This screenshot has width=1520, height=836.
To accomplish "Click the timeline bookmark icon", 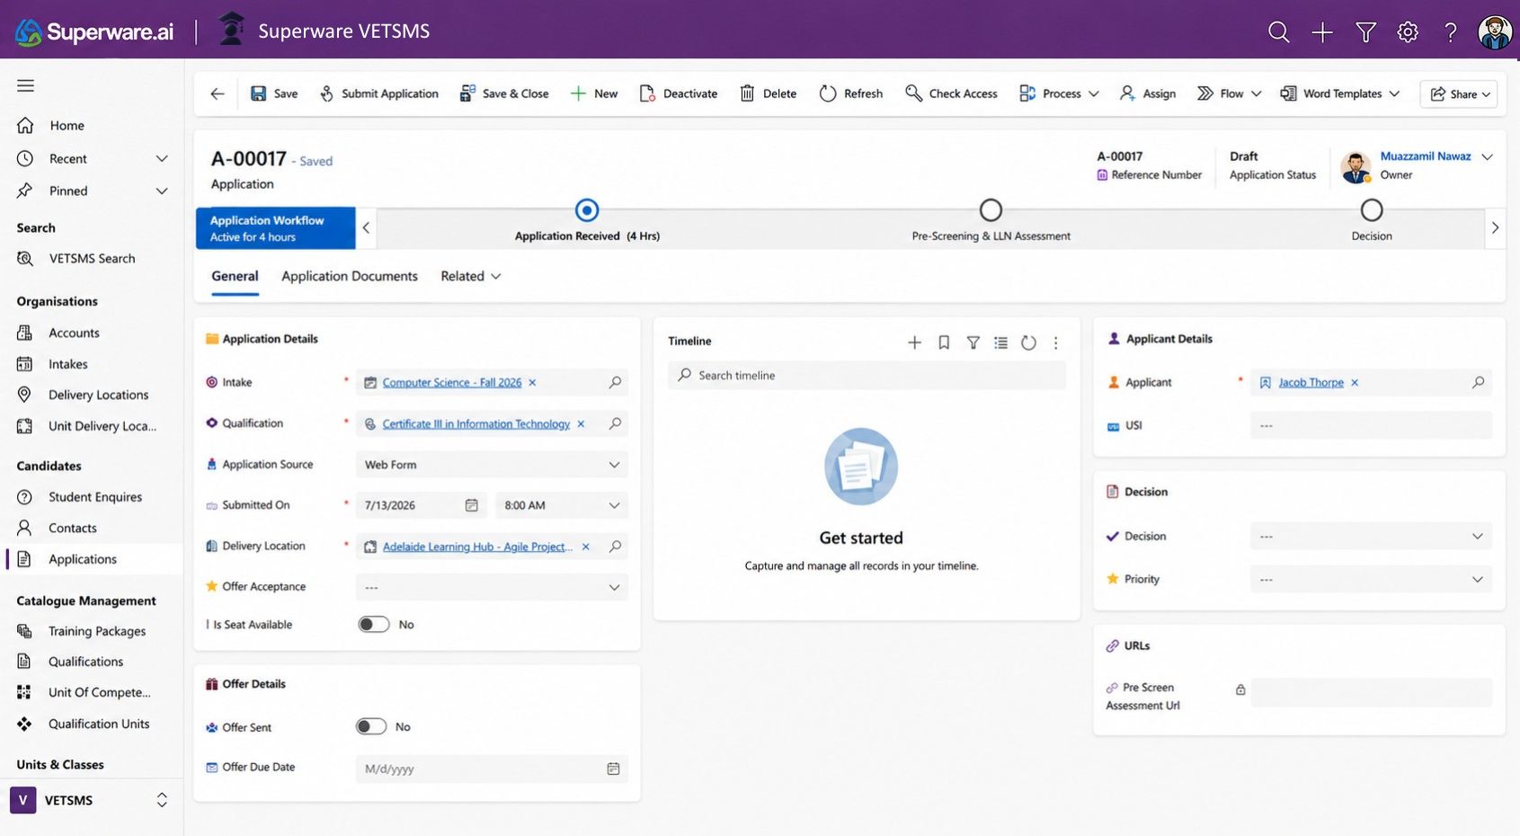I will coord(944,342).
